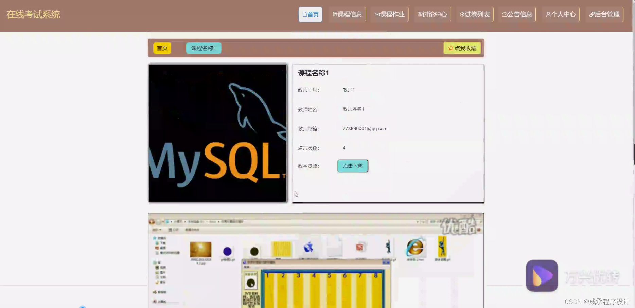Click the 点我收藏 favorite button
The width and height of the screenshot is (635, 308).
coord(462,48)
